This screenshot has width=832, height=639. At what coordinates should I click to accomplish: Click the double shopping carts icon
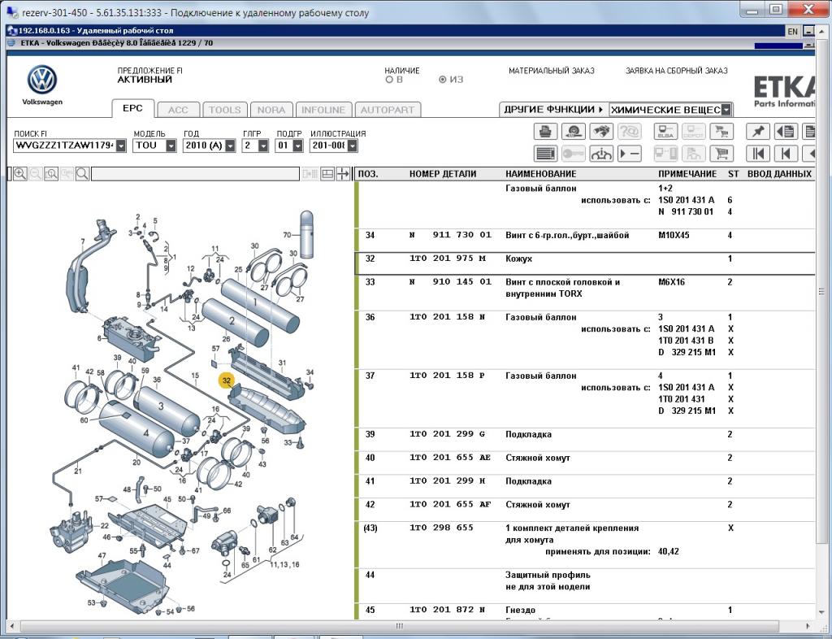pos(721,131)
